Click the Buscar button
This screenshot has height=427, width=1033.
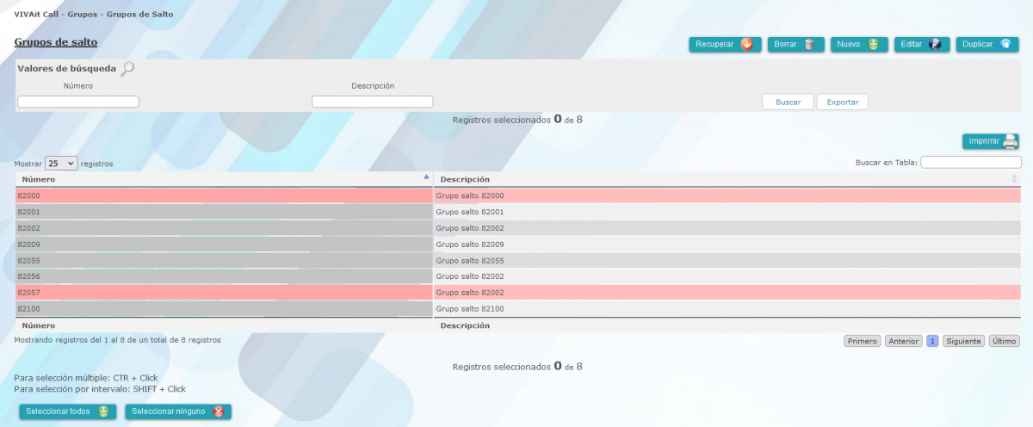(788, 102)
